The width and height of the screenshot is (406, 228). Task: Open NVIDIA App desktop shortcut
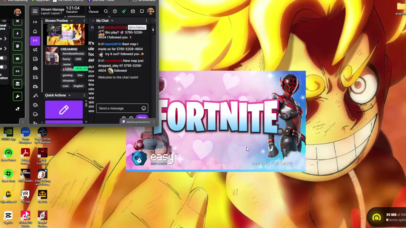(8, 134)
